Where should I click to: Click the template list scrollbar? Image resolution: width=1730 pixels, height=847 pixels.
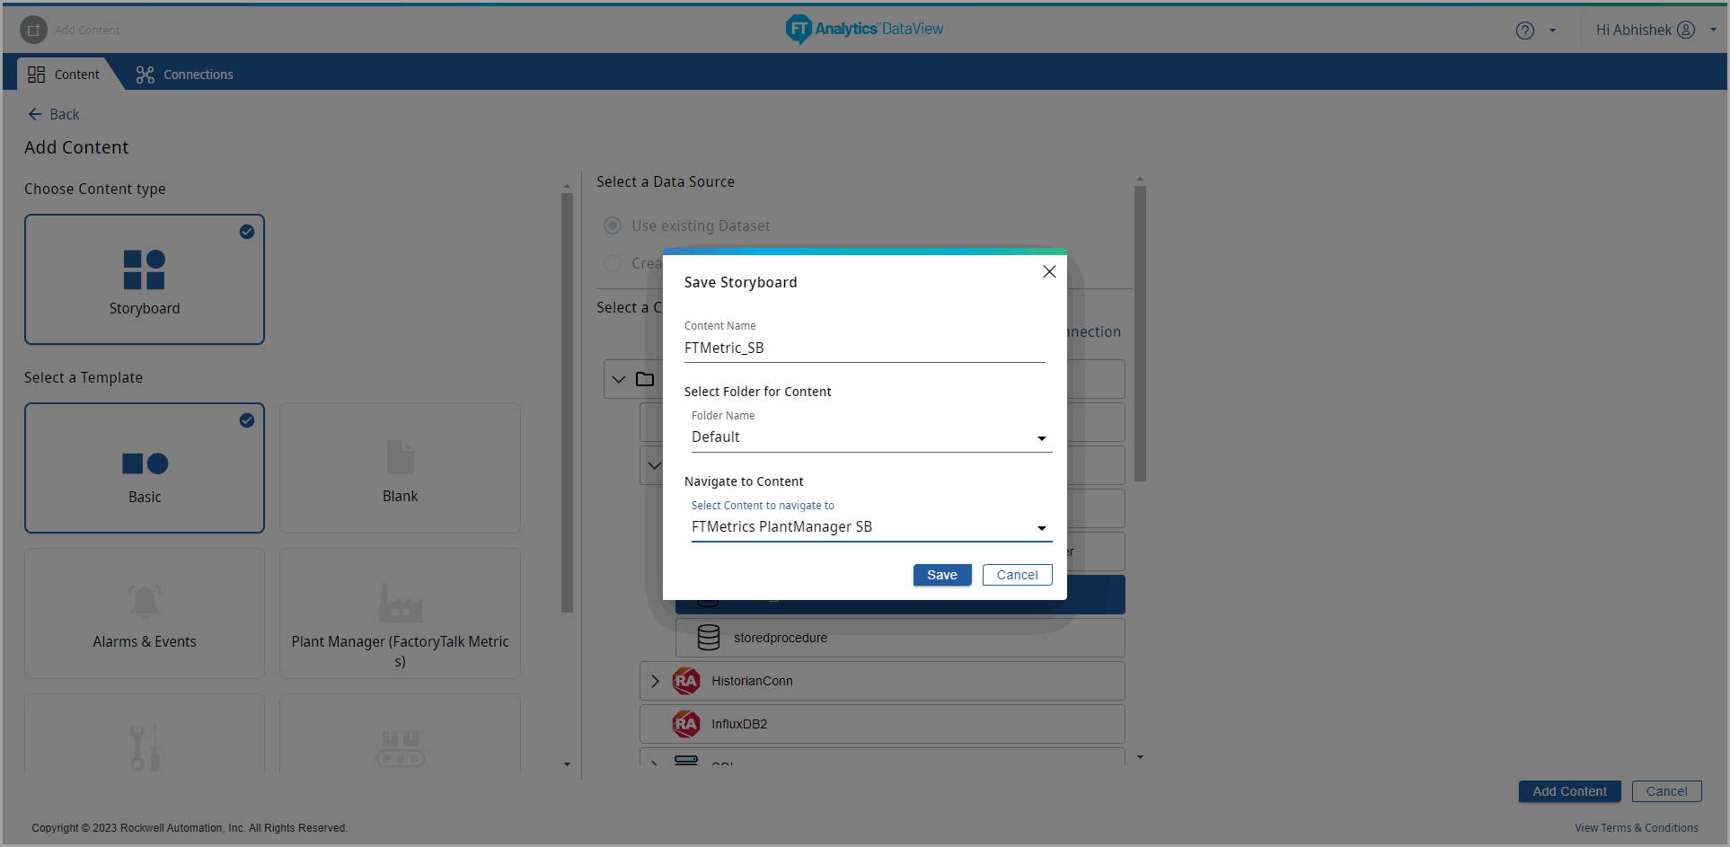tap(567, 401)
